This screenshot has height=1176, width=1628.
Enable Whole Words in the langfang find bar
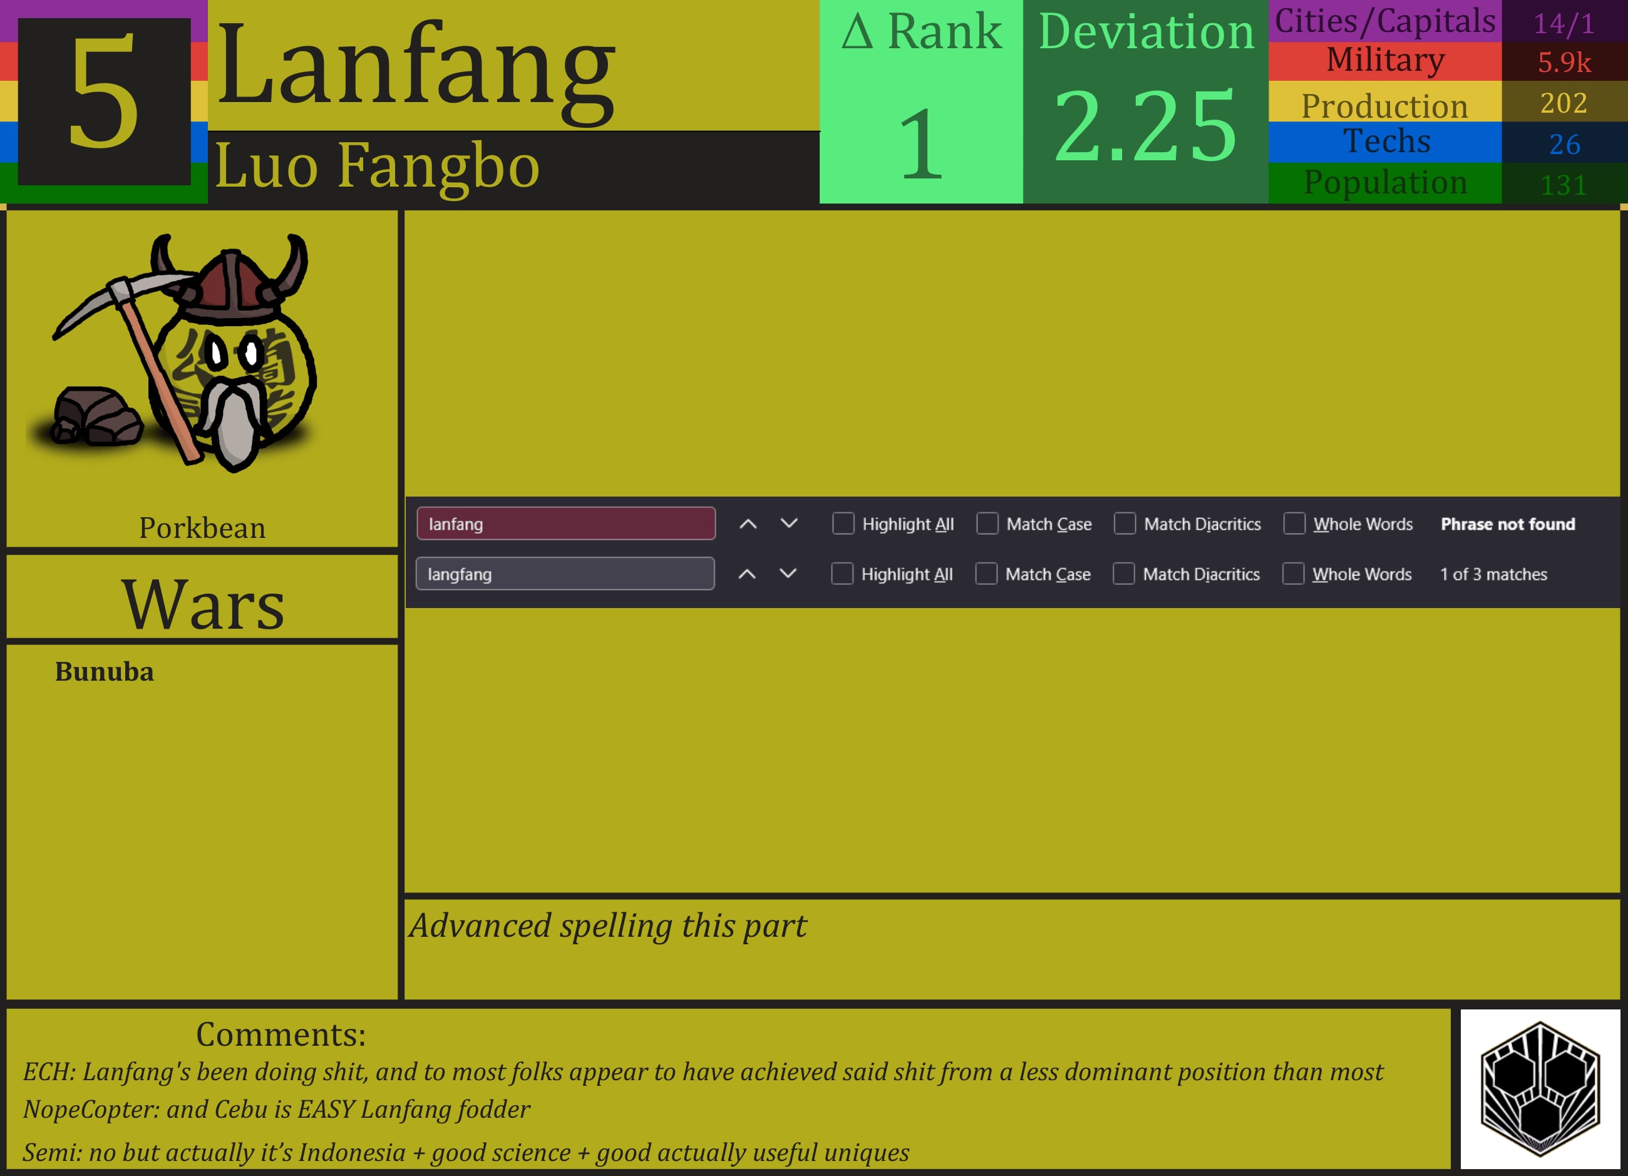pyautogui.click(x=1294, y=574)
